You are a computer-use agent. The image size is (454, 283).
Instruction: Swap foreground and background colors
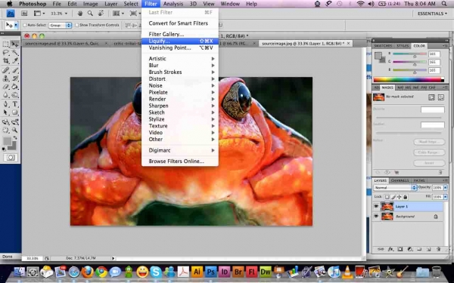(15, 138)
